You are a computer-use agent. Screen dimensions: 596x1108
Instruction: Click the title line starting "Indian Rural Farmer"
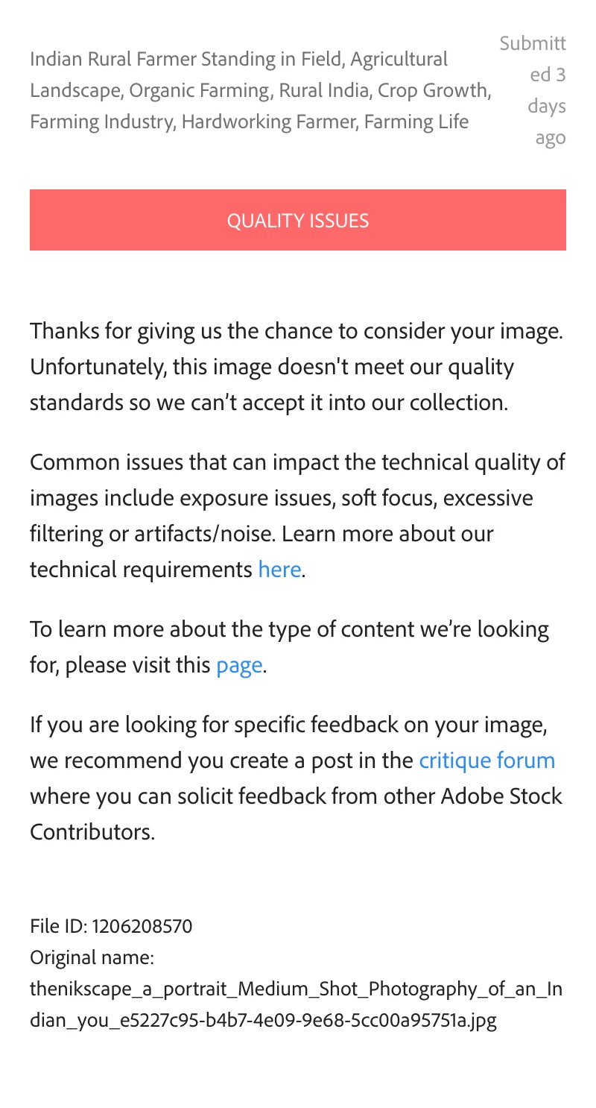pos(238,59)
